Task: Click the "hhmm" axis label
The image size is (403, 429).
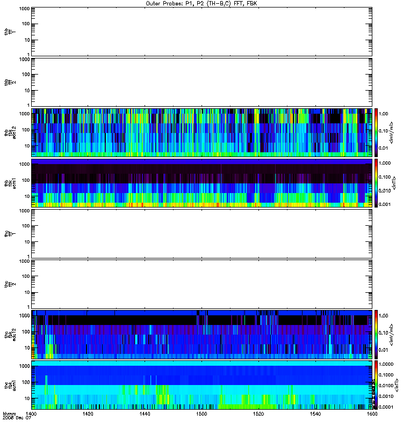Action: pos(9,413)
